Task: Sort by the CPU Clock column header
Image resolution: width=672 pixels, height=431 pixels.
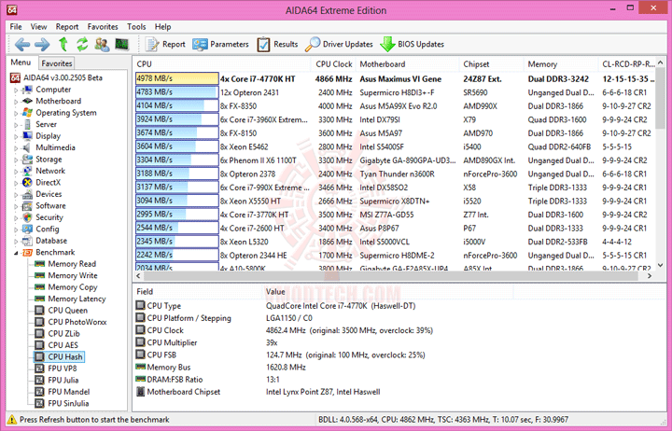Action: pyautogui.click(x=333, y=64)
